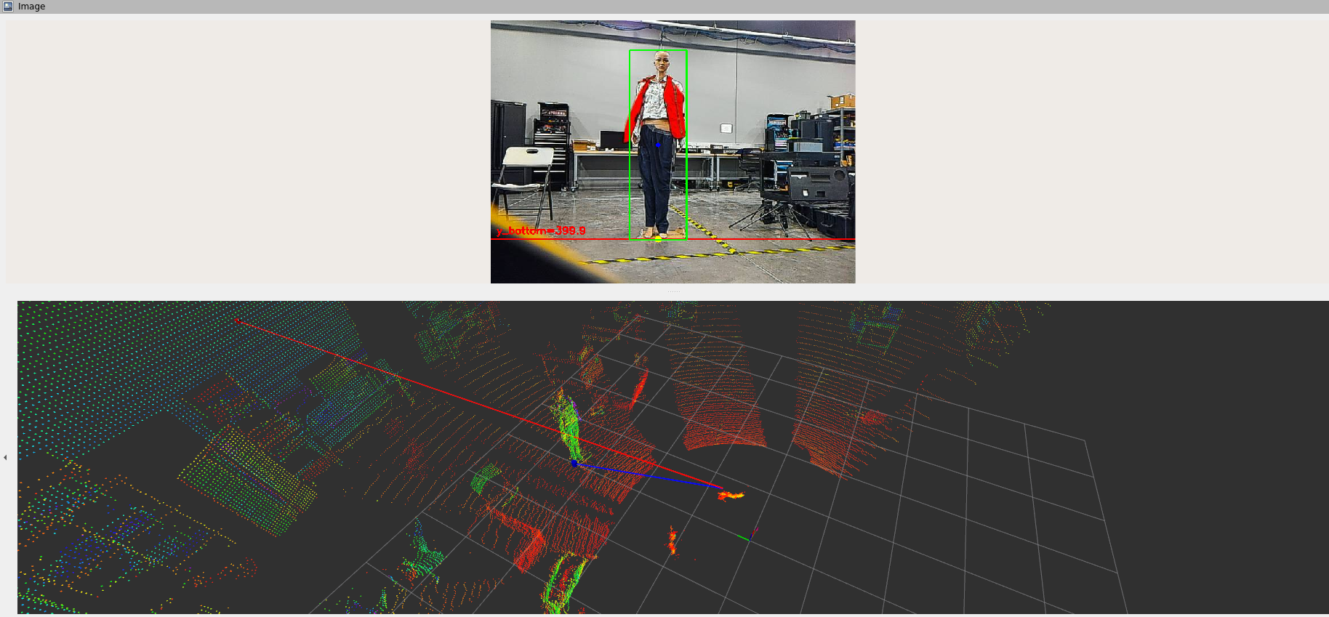This screenshot has height=617, width=1329.
Task: Click the Image panel title text
Action: 31,7
